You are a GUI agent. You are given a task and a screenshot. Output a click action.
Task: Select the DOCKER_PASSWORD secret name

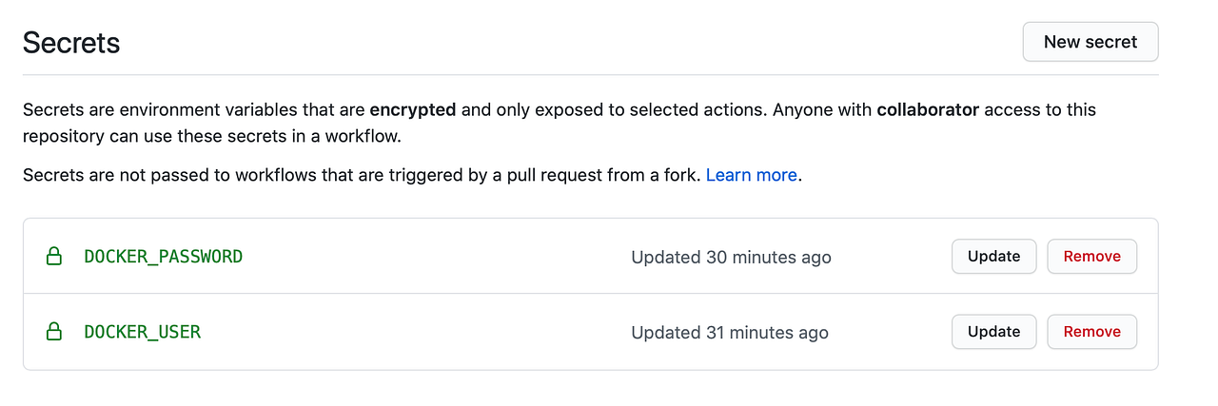pyautogui.click(x=164, y=257)
